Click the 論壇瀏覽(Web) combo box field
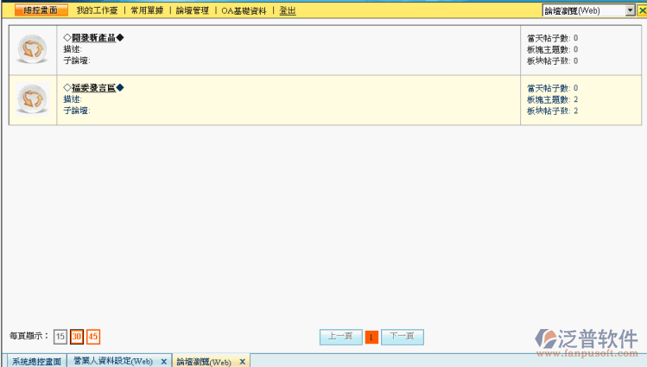This screenshot has height=367, width=647. pos(583,11)
